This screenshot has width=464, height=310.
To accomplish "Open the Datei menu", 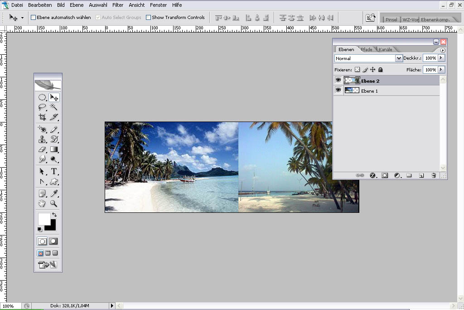I will [x=17, y=5].
